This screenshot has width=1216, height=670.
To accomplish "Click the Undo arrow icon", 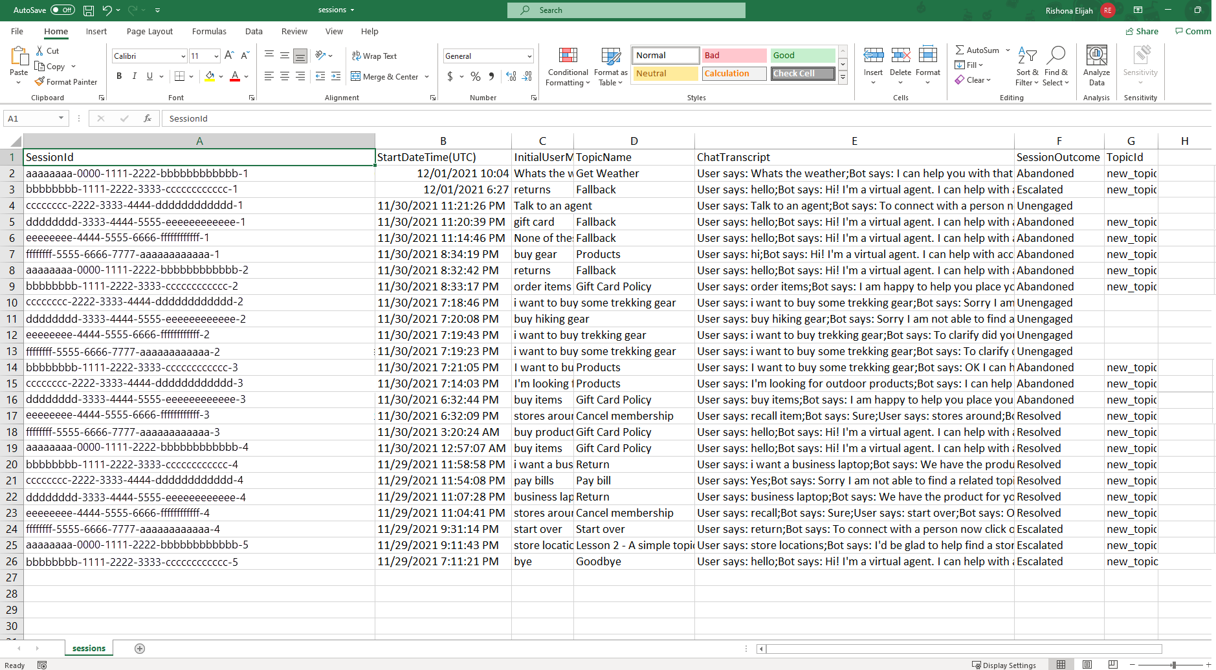I will click(107, 10).
